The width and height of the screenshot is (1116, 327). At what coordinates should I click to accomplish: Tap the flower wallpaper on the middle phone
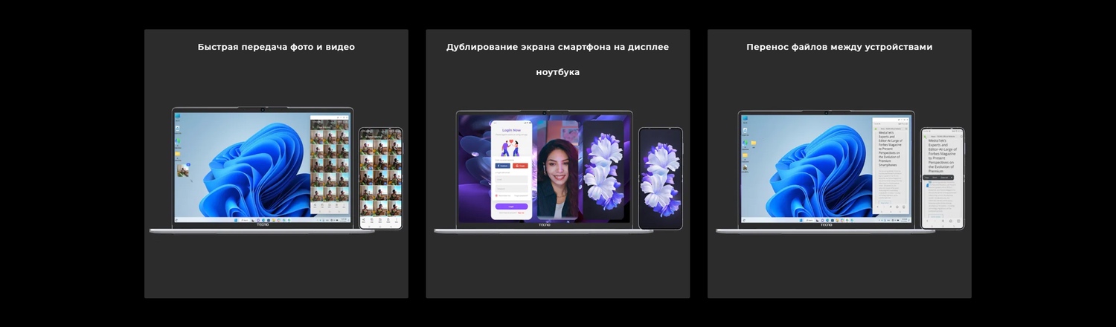click(x=660, y=177)
